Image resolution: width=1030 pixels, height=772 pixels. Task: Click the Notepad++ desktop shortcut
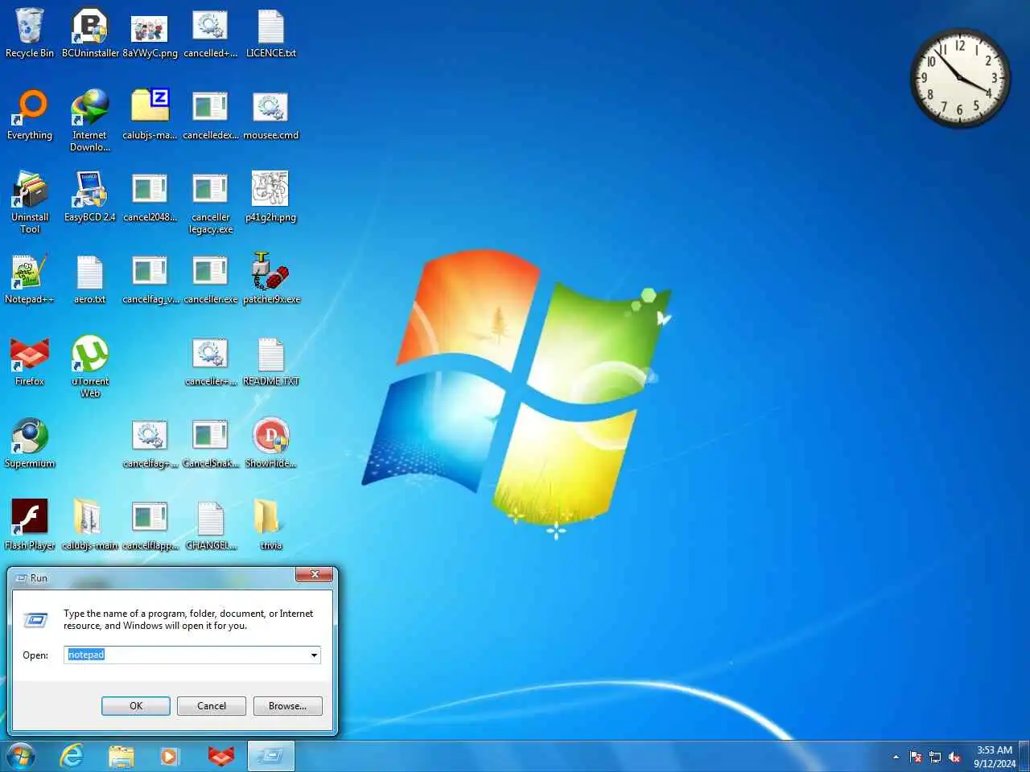pos(30,280)
